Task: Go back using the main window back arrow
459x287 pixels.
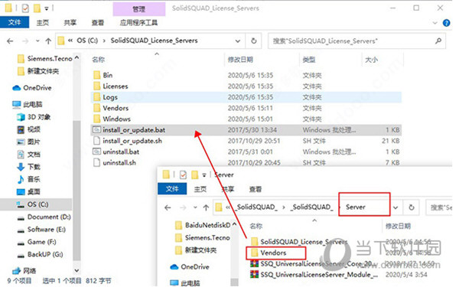Action: pos(10,41)
